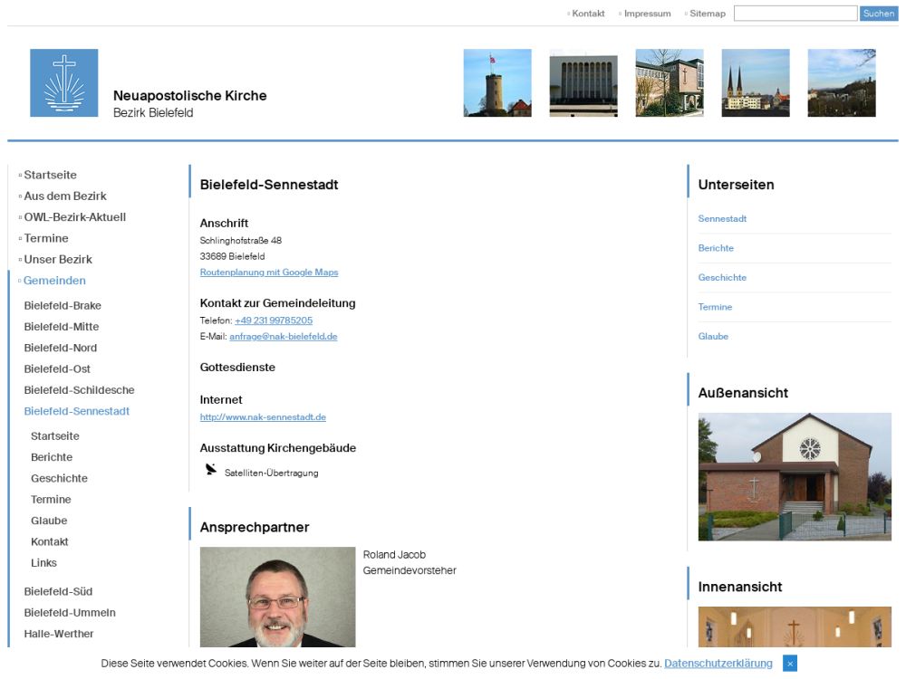Click the anfrage@nak-bielefeld.de email link
Screen dimensions: 906x679
click(x=283, y=337)
